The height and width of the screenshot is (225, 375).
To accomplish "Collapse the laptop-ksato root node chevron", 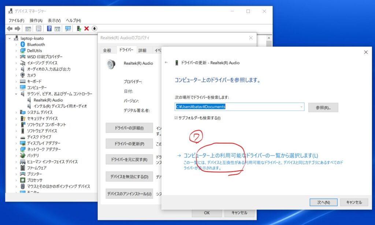I will point(10,38).
